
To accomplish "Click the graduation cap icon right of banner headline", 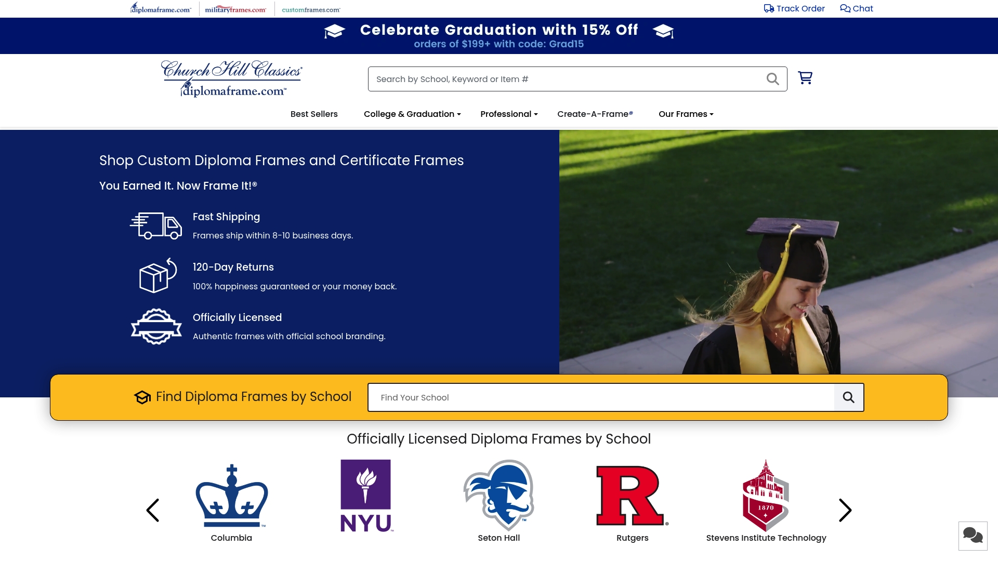I will [663, 31].
